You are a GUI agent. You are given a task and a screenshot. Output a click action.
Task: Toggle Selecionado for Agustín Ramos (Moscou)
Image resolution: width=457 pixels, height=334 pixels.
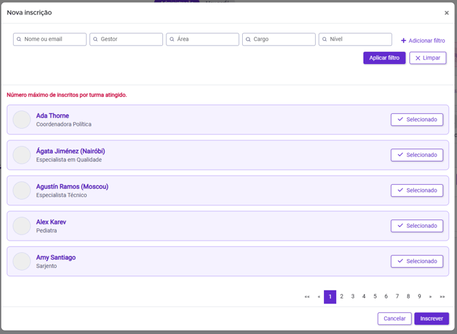417,190
